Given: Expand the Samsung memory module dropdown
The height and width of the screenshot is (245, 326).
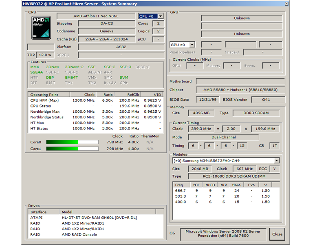Looking at the screenshot, I should point(277,160).
